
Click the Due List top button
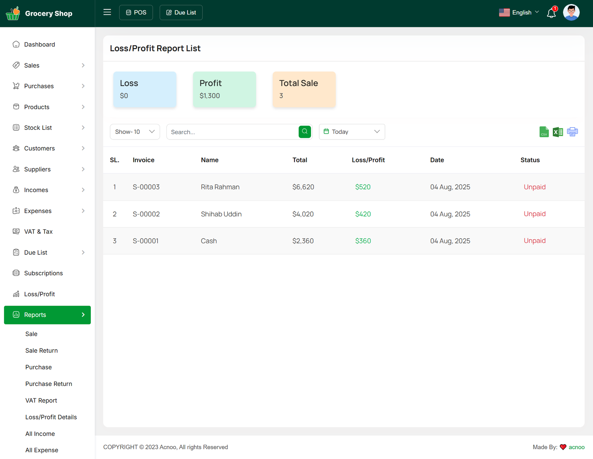[181, 13]
